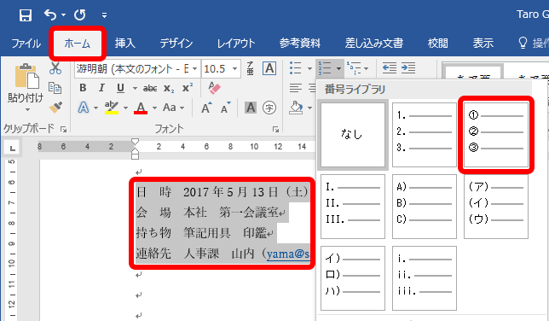This screenshot has height=321, width=549.
Task: Click the numbering list icon
Action: click(325, 68)
